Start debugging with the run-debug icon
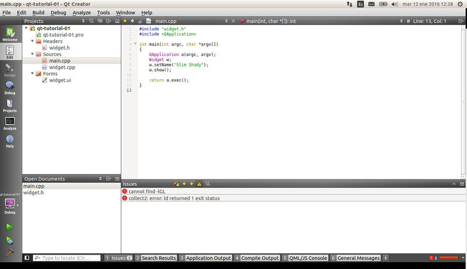Viewport: 467px width, 269px height. 9,240
